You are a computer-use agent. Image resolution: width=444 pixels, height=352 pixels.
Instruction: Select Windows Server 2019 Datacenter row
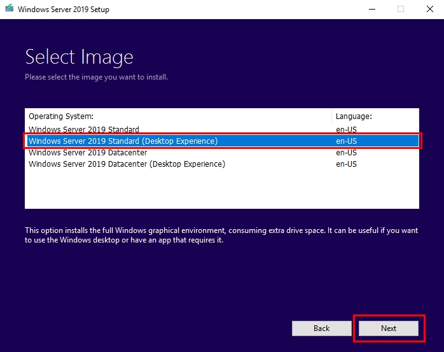tap(222, 153)
